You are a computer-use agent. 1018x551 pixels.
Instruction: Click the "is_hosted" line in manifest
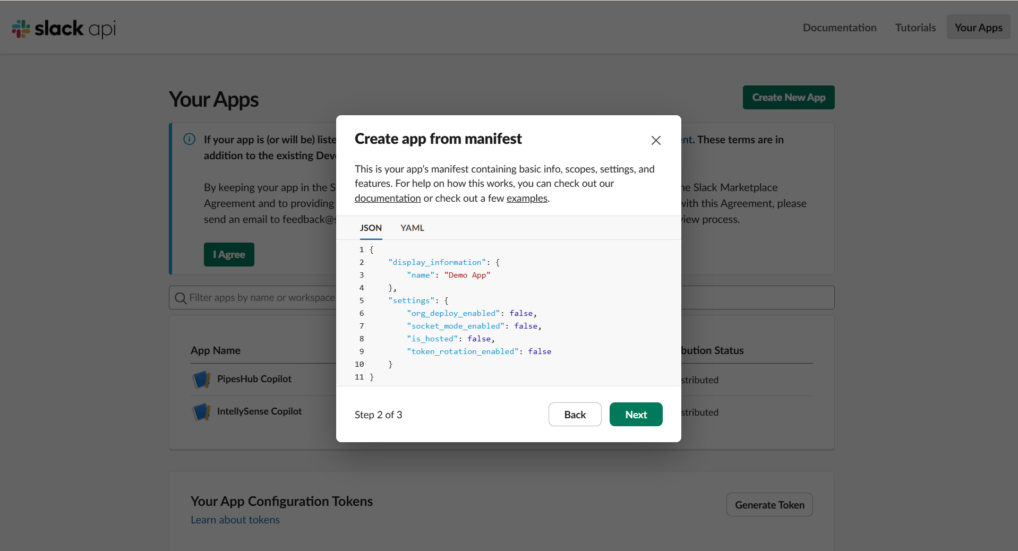[x=450, y=339]
